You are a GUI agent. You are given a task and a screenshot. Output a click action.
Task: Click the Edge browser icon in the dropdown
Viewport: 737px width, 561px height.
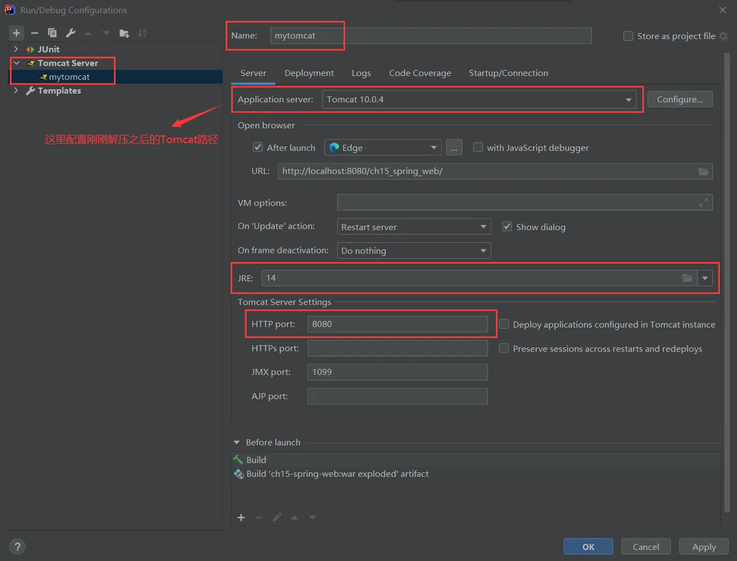pyautogui.click(x=334, y=148)
